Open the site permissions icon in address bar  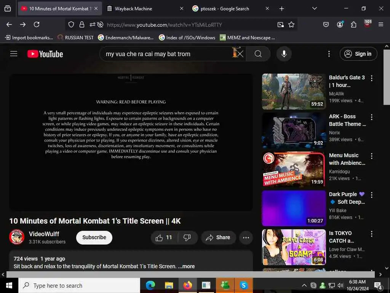click(x=92, y=24)
